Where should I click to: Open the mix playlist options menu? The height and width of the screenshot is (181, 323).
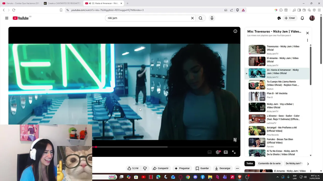307,40
